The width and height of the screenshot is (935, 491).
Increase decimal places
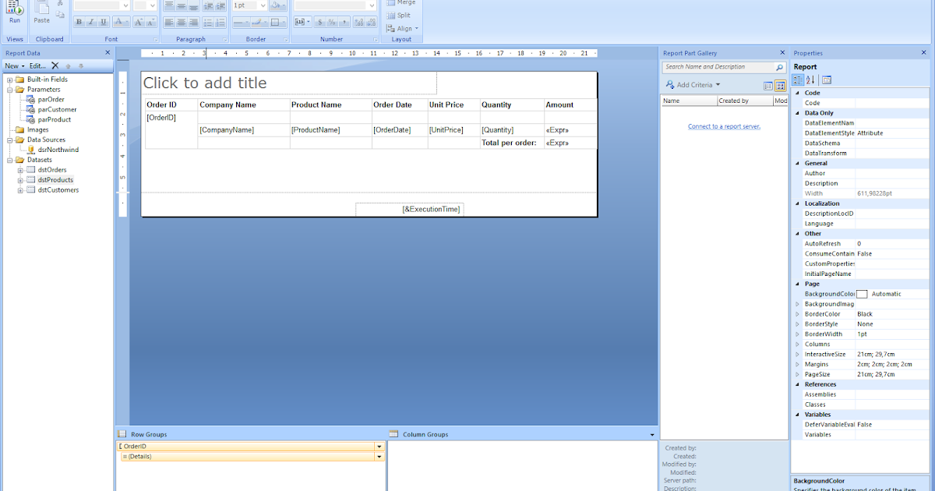pyautogui.click(x=359, y=22)
